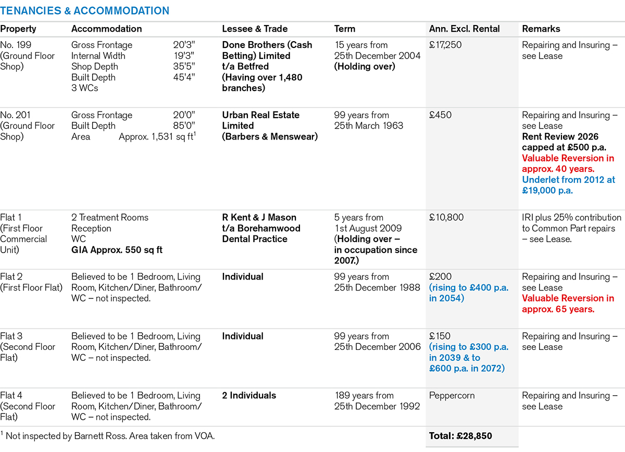Click the Term column header

pyautogui.click(x=345, y=29)
